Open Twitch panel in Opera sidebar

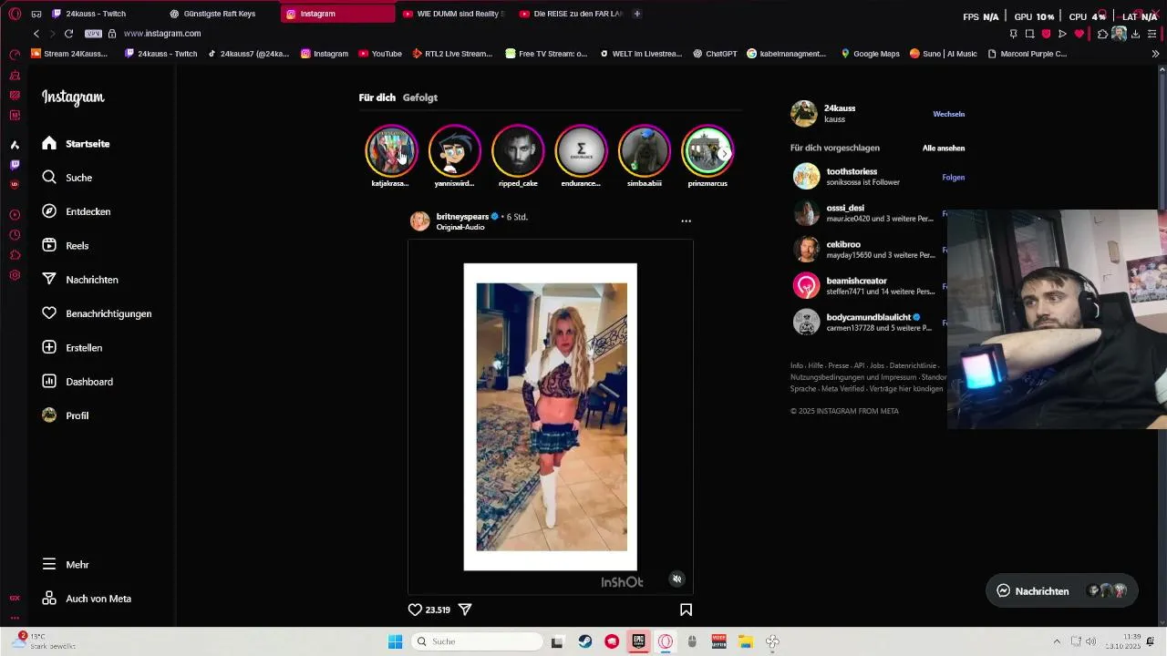[15, 165]
